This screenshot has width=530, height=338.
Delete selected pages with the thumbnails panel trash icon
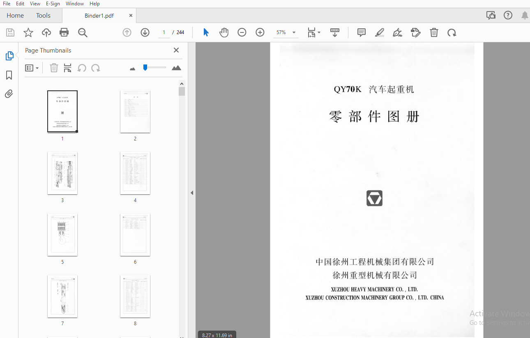[54, 68]
